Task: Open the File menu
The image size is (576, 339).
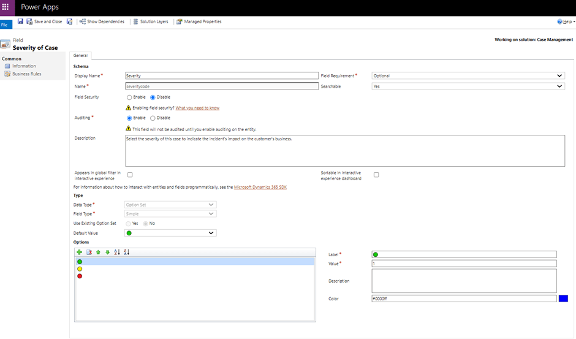Action: pos(5,25)
